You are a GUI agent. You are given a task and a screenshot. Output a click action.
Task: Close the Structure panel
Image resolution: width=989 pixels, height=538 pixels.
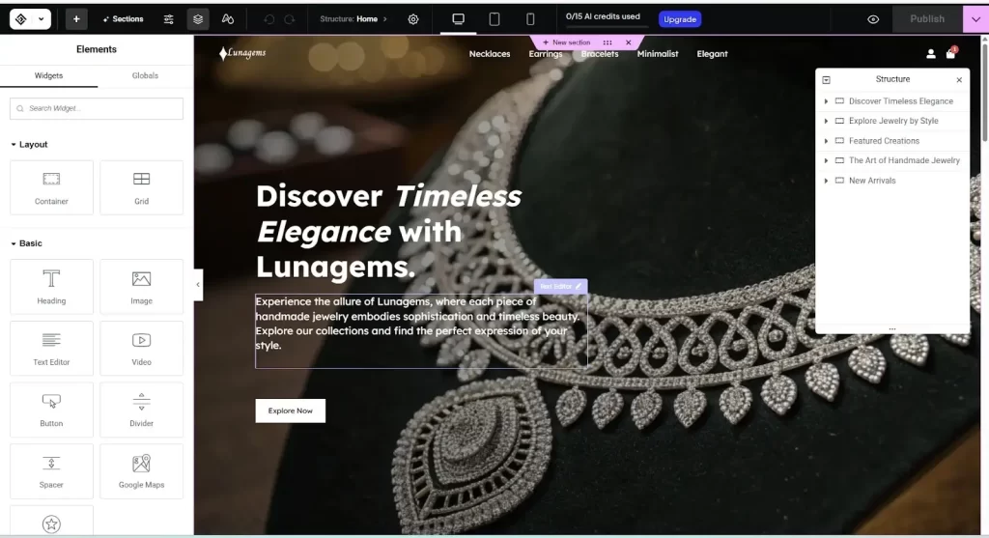[x=959, y=80]
